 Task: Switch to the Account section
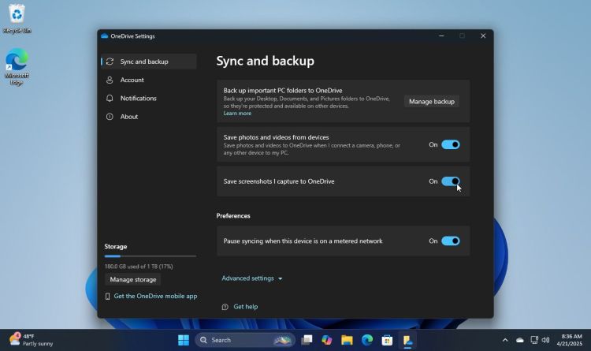click(132, 80)
